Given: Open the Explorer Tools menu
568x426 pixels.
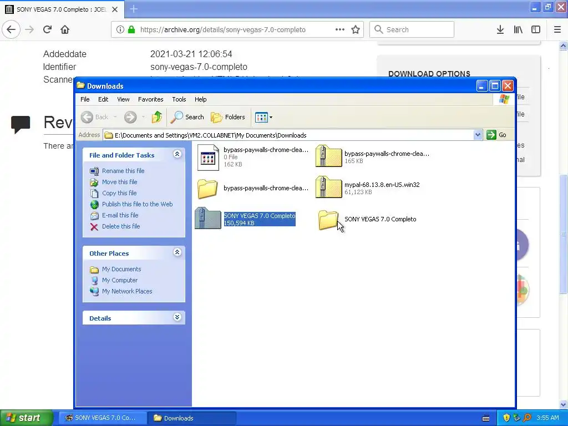Looking at the screenshot, I should click(x=179, y=99).
